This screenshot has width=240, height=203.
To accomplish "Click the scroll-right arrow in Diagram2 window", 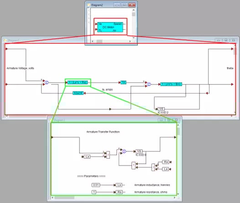I will click(130, 42).
